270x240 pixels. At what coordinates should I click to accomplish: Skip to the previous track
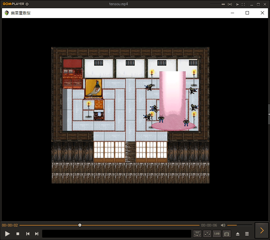(x=28, y=234)
